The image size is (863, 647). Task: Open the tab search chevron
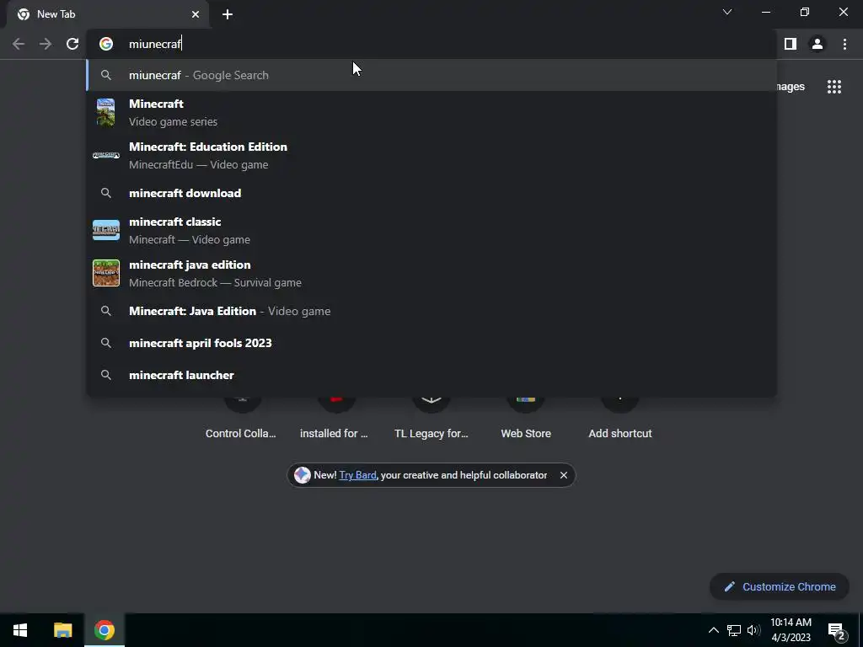point(727,12)
